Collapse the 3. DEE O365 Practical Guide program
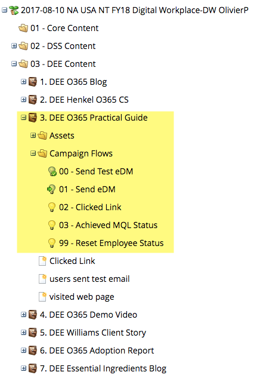The height and width of the screenshot is (378, 254). tap(23, 118)
